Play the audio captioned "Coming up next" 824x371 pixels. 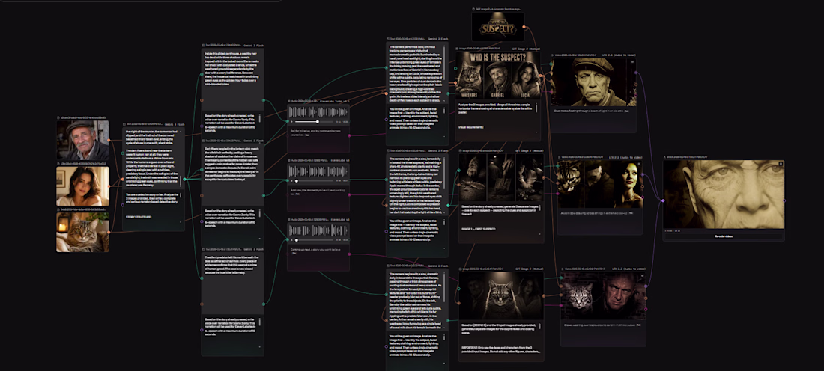point(291,240)
